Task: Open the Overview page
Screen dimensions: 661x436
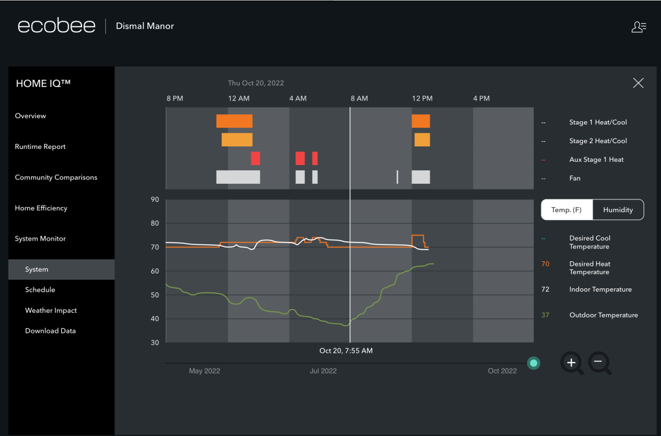Action: click(30, 116)
